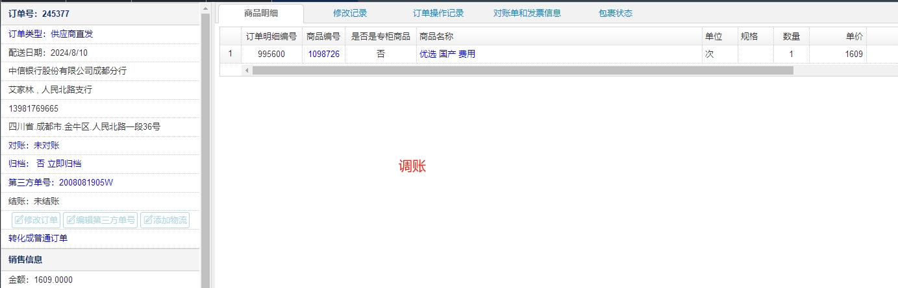This screenshot has width=898, height=288.
Task: Select the cell with detail number 995600
Action: [271, 54]
